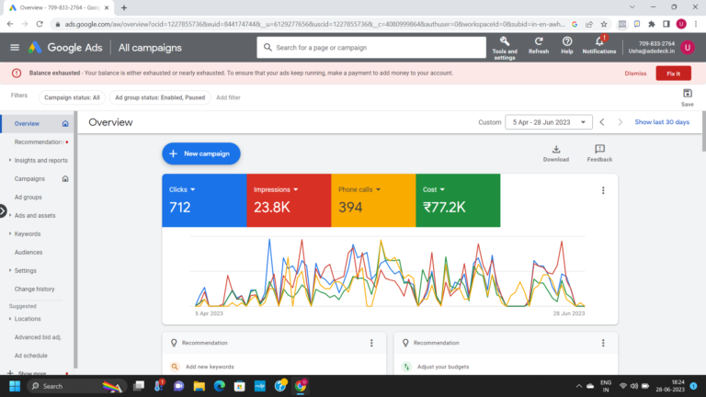Launch Microsoft Edge from the taskbar
Viewport: 706px width, 397px height.
(220, 386)
